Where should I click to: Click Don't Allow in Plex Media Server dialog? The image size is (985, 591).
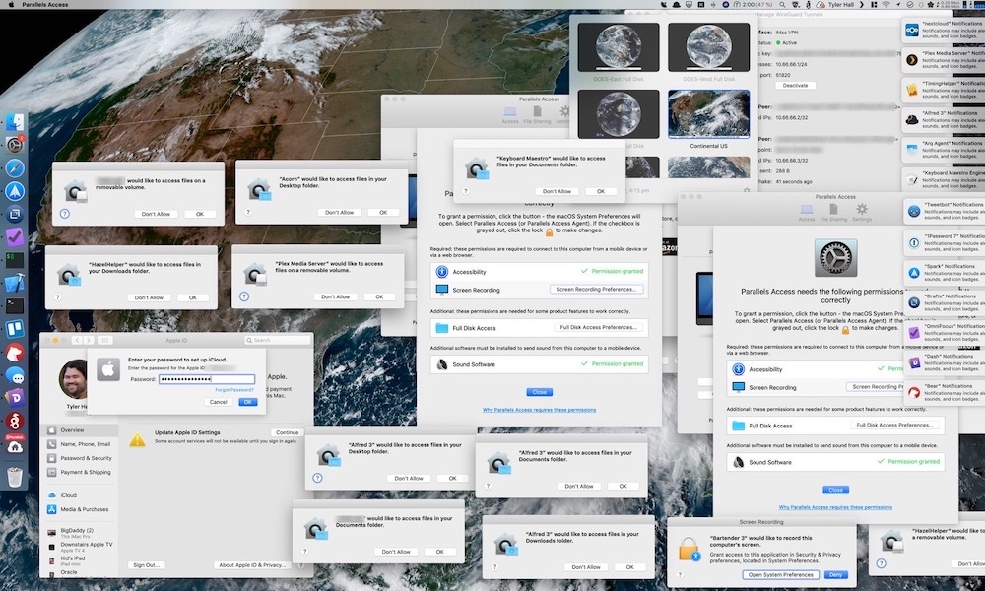(336, 296)
